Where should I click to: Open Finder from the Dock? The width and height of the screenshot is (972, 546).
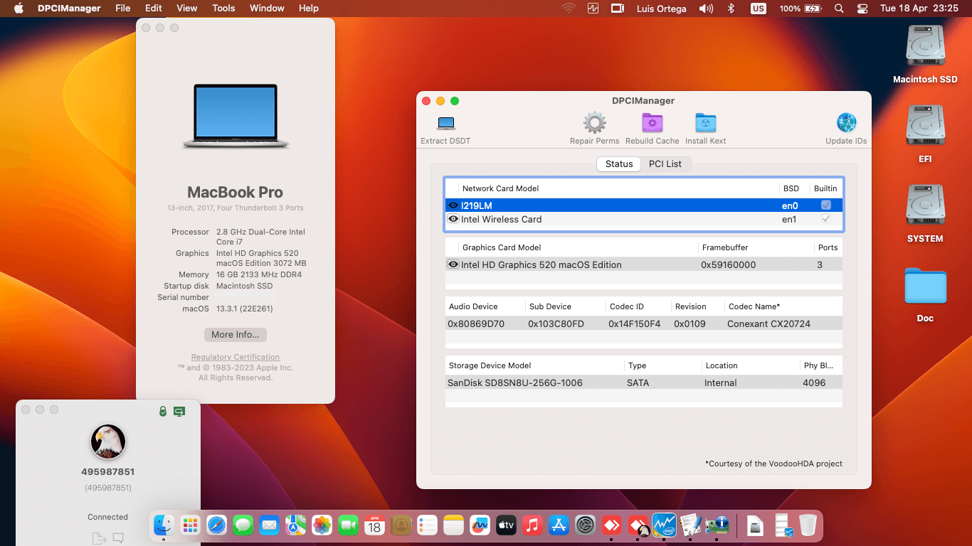click(x=164, y=525)
